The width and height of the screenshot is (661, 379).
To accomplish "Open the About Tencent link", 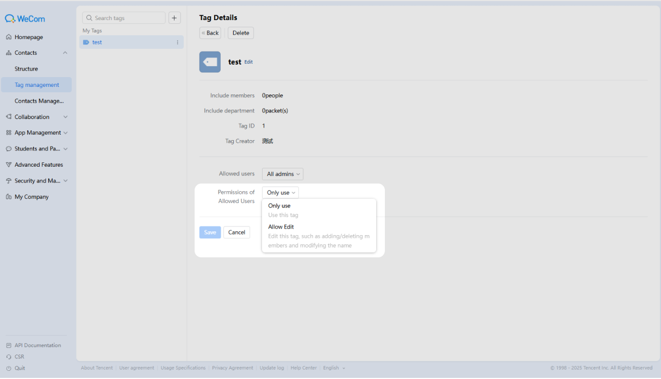I will coord(97,368).
